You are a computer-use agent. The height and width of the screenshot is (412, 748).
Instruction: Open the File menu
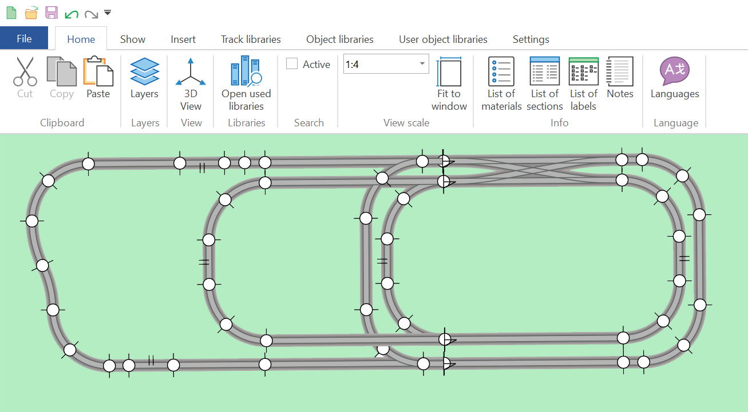click(24, 39)
